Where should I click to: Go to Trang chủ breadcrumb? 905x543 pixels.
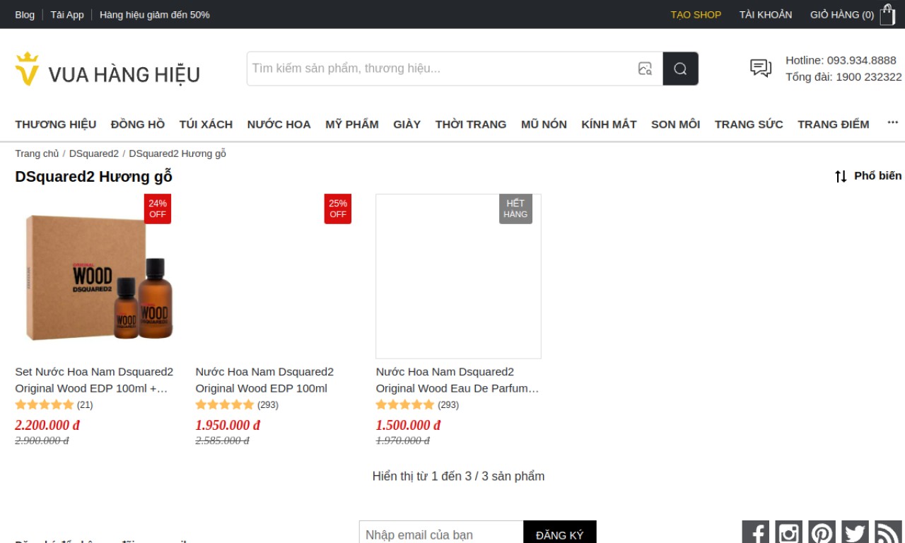[x=37, y=153]
